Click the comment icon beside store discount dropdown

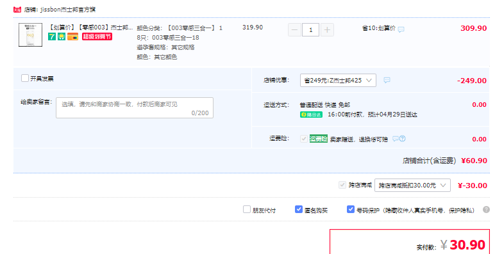(x=387, y=80)
